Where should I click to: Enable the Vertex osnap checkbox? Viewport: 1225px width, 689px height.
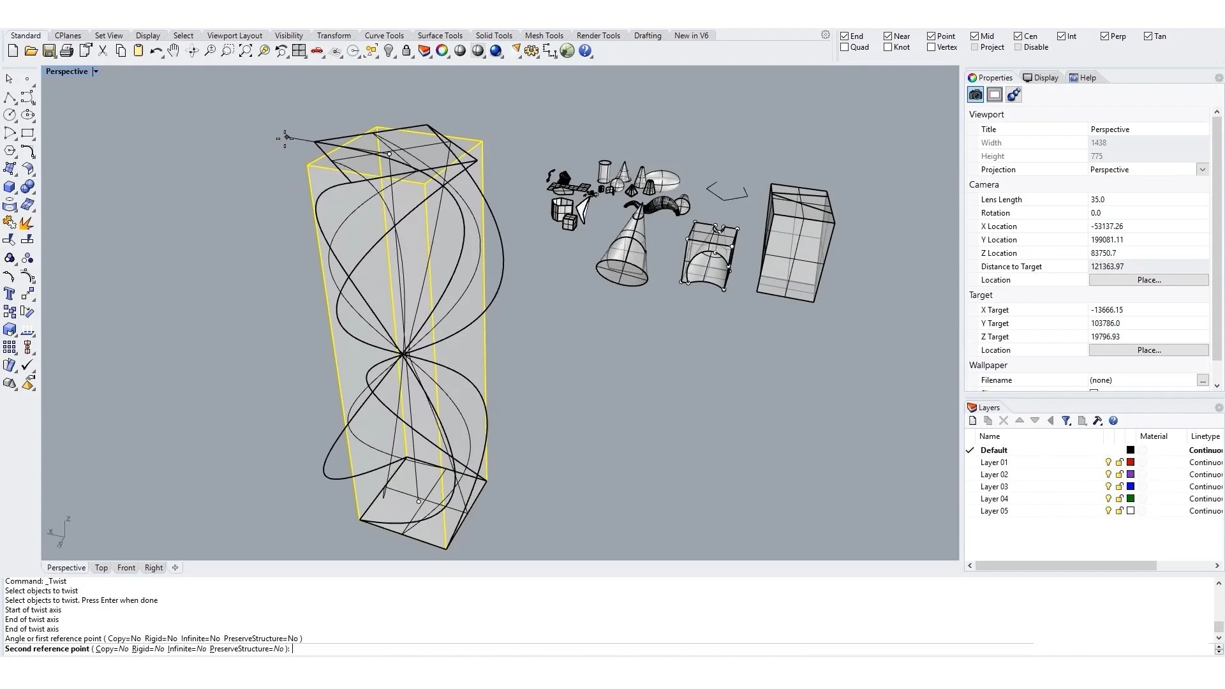click(x=931, y=47)
